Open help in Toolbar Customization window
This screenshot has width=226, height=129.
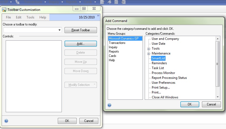[6, 121]
